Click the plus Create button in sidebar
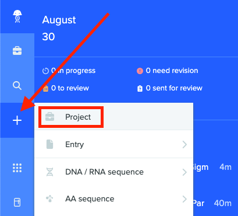Screen dimensions: 238x216 coord(17,120)
